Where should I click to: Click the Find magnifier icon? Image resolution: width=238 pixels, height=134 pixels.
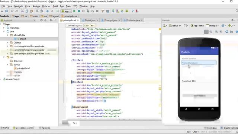point(37,11)
